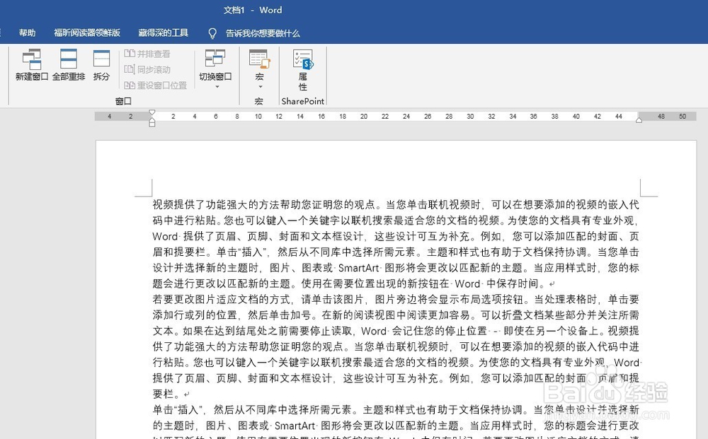This screenshot has width=708, height=439.
Task: Split the document window with 拆分
Action: click(101, 65)
